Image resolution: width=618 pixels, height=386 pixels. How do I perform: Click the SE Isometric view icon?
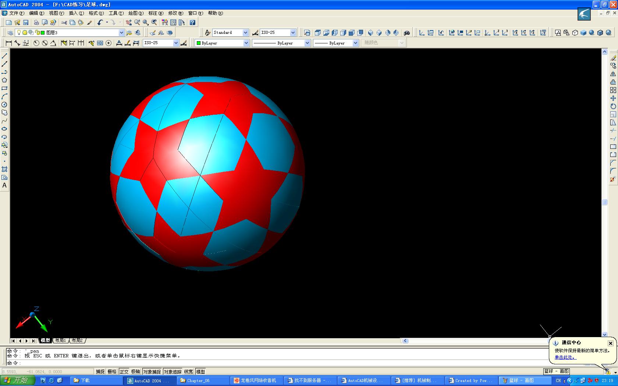coord(379,33)
